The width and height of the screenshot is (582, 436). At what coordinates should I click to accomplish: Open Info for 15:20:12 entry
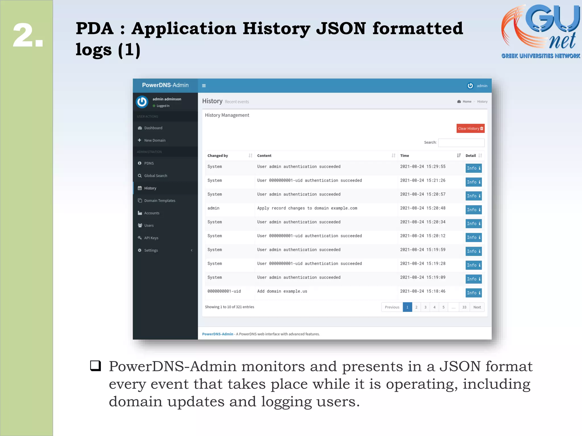tap(474, 237)
